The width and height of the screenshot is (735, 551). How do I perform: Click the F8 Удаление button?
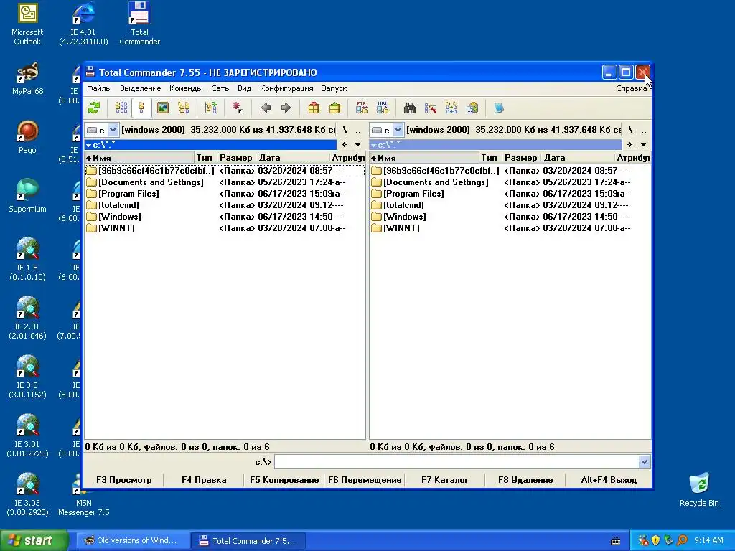(x=525, y=480)
